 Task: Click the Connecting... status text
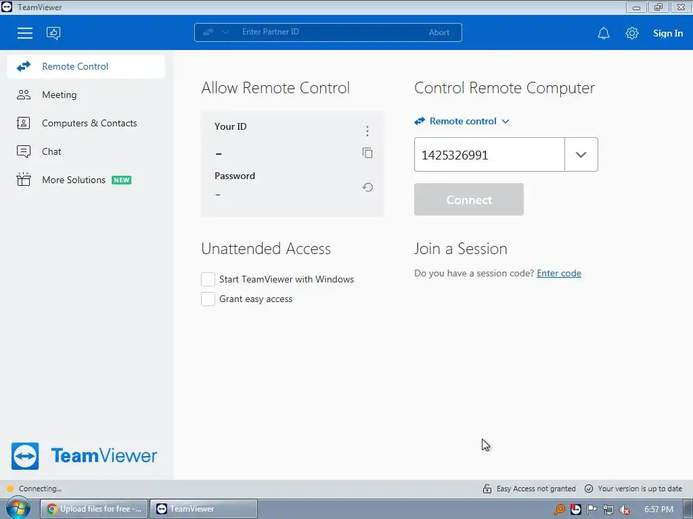pos(40,489)
